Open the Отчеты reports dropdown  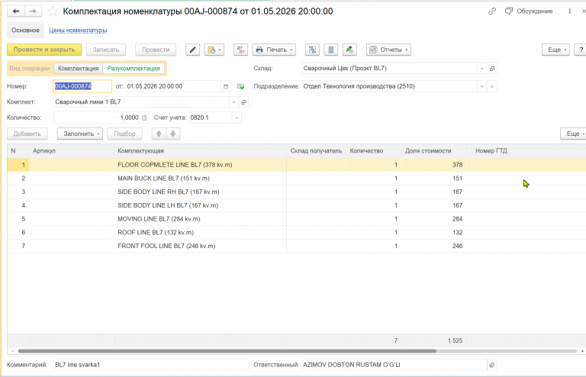click(x=388, y=50)
